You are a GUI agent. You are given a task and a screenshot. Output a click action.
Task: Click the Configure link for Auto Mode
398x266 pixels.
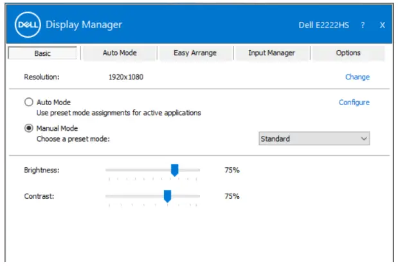[354, 103]
